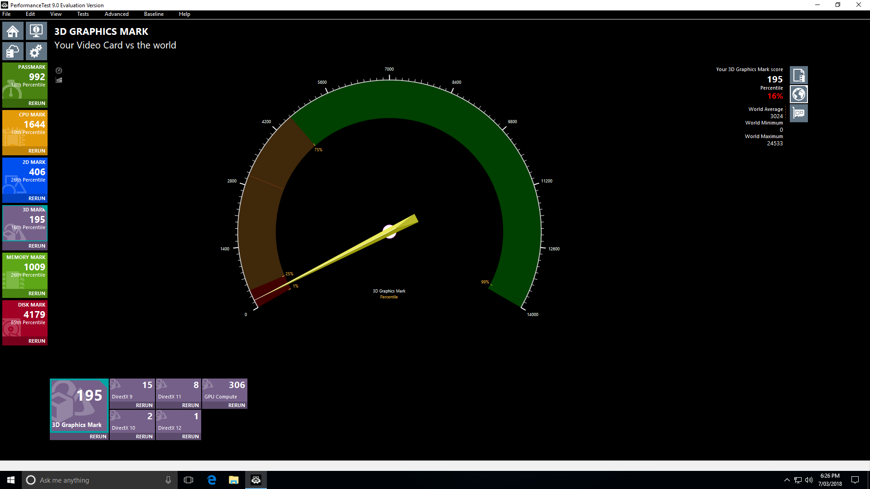Open the Tests menu

coord(83,14)
